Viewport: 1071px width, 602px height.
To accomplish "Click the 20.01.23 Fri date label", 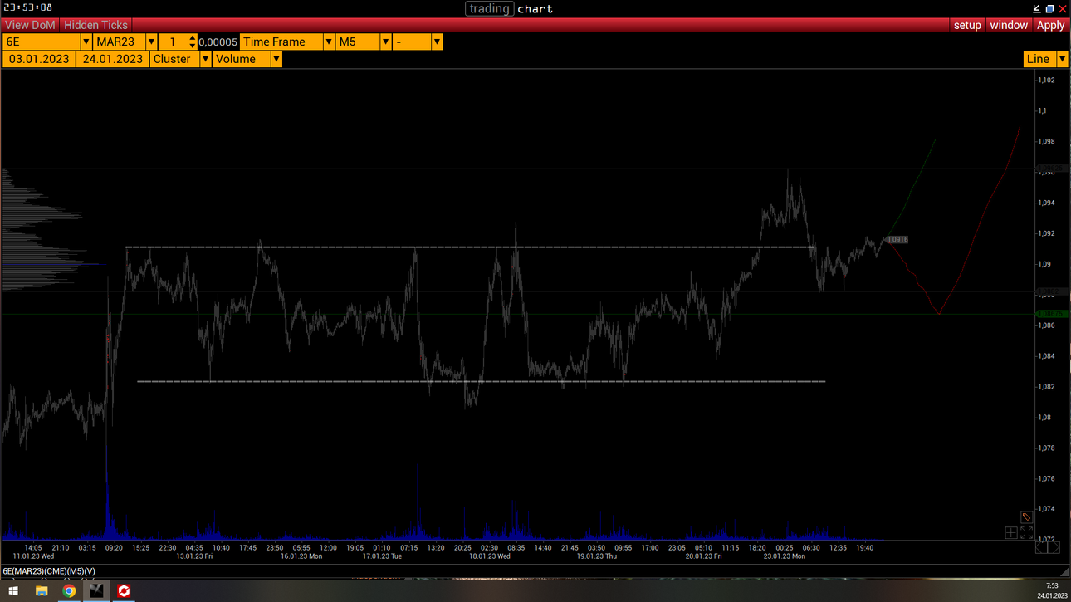I will (x=703, y=556).
